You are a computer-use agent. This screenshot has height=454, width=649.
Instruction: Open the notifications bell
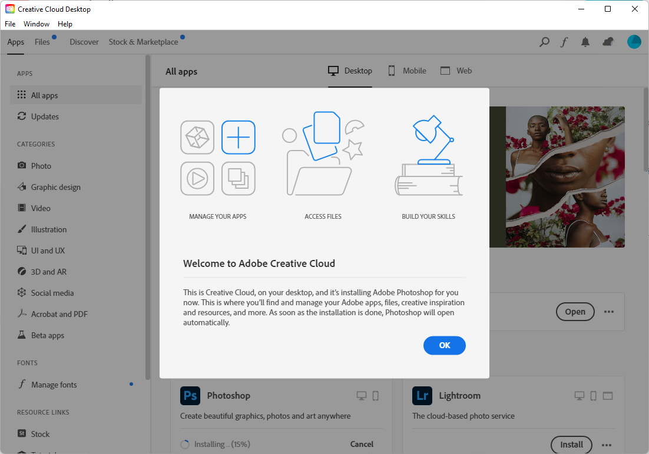click(585, 42)
